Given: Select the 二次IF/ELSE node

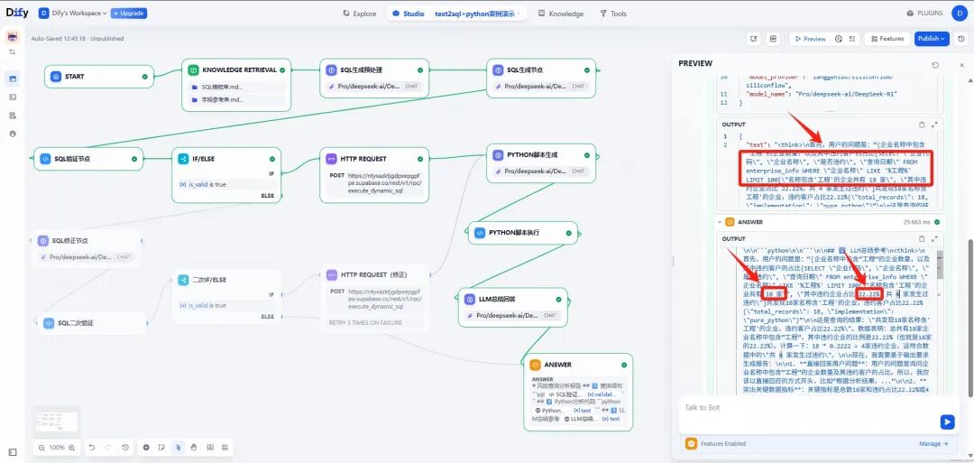Looking at the screenshot, I should 226,297.
